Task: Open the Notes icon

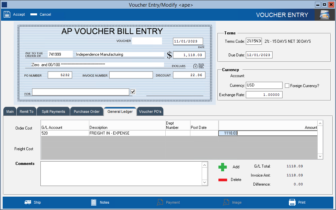Action: coord(94,202)
